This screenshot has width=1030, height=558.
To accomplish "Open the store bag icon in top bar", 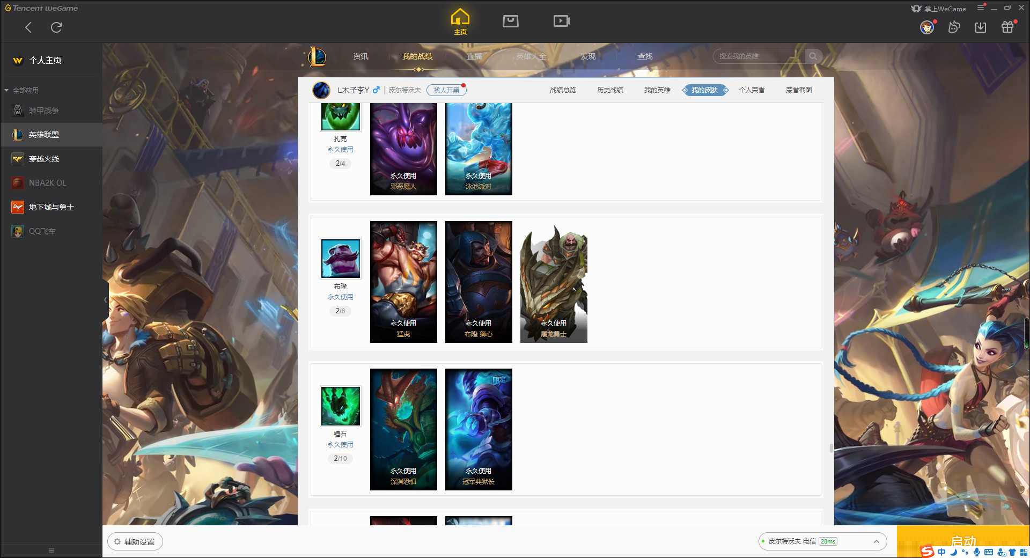I will (x=511, y=21).
